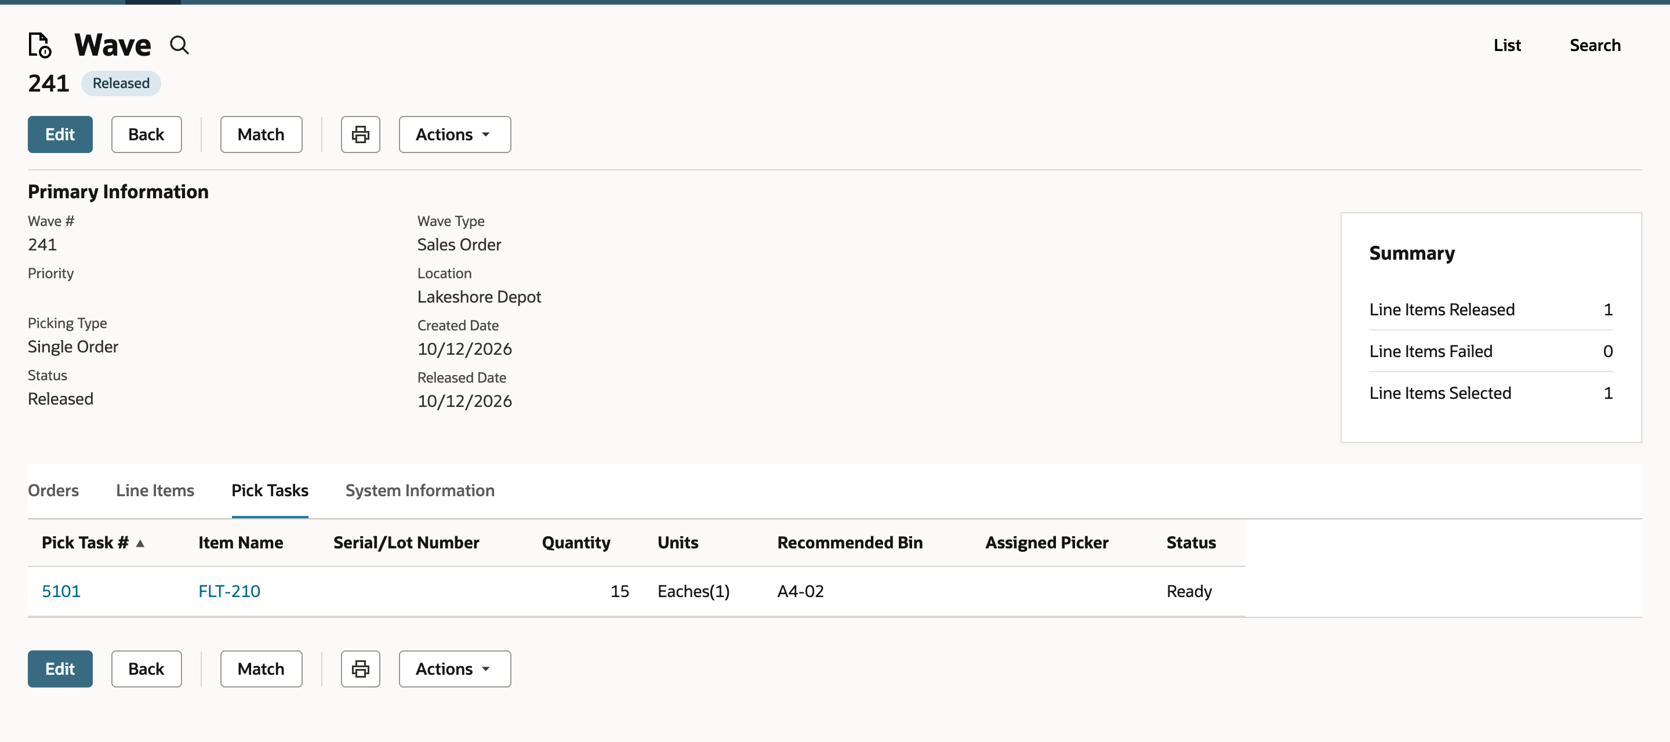
Task: Click the Wave record document icon
Action: [x=39, y=45]
